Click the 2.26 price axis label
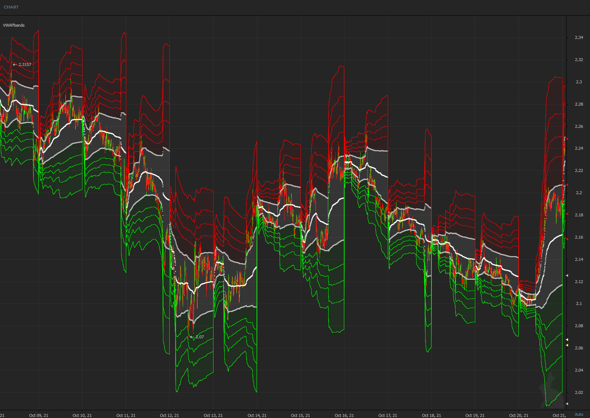The width and height of the screenshot is (590, 418). click(x=579, y=126)
